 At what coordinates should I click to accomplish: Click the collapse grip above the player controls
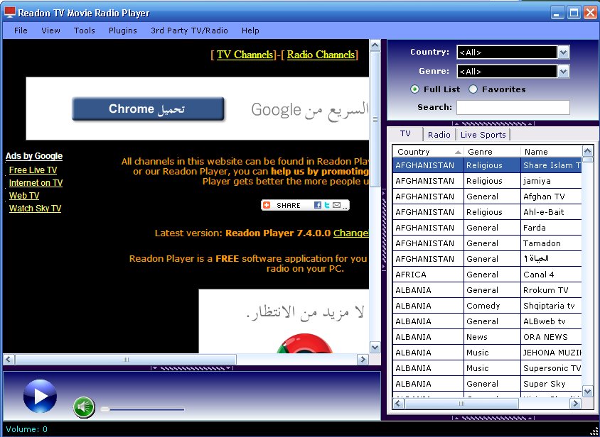coord(192,368)
